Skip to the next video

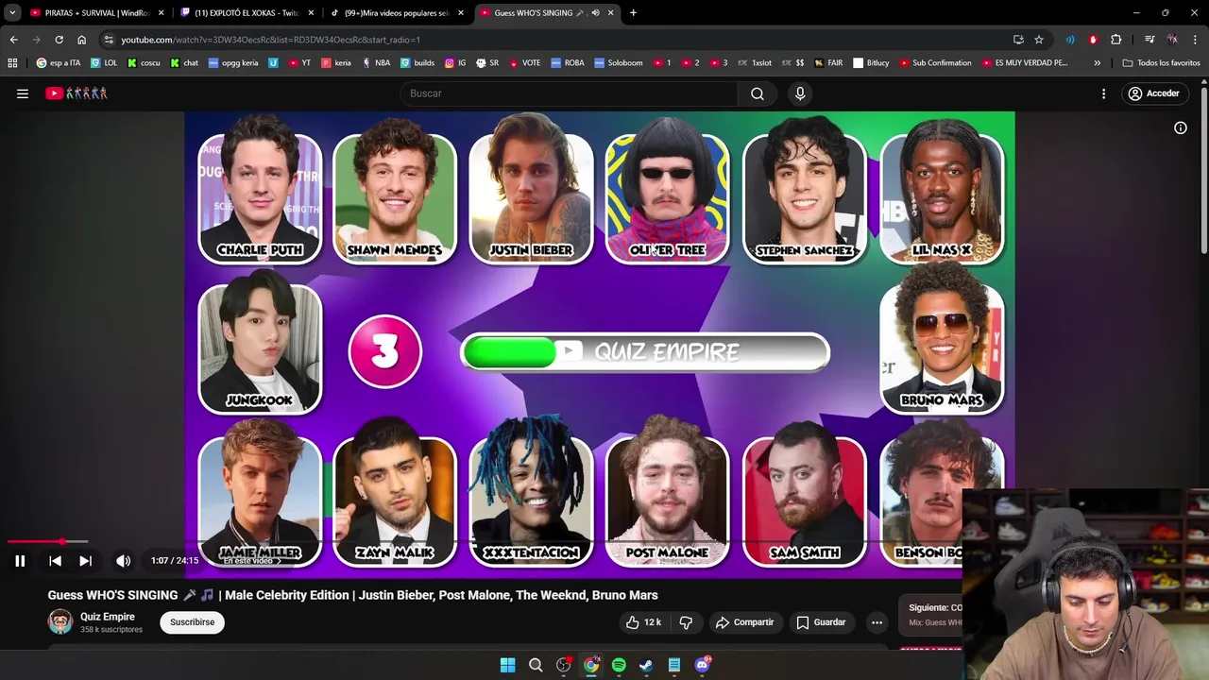click(85, 561)
